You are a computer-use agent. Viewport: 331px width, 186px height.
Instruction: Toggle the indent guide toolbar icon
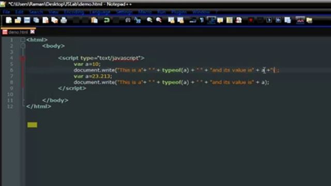click(211, 20)
